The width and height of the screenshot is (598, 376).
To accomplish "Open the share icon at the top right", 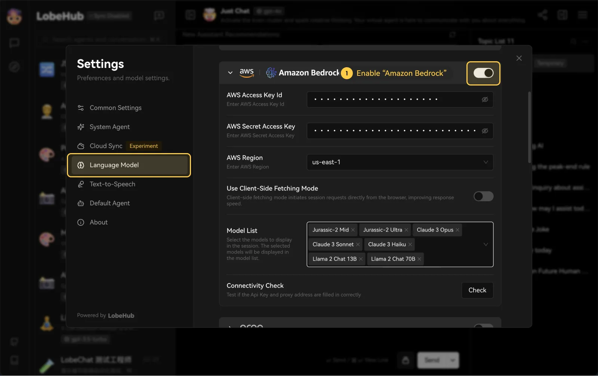I will (x=543, y=15).
